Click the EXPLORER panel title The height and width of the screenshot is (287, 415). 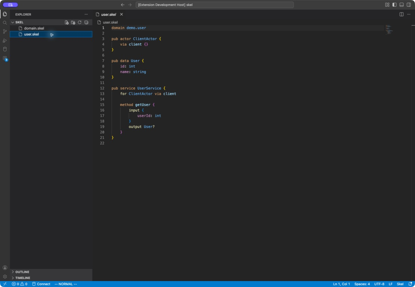click(23, 15)
